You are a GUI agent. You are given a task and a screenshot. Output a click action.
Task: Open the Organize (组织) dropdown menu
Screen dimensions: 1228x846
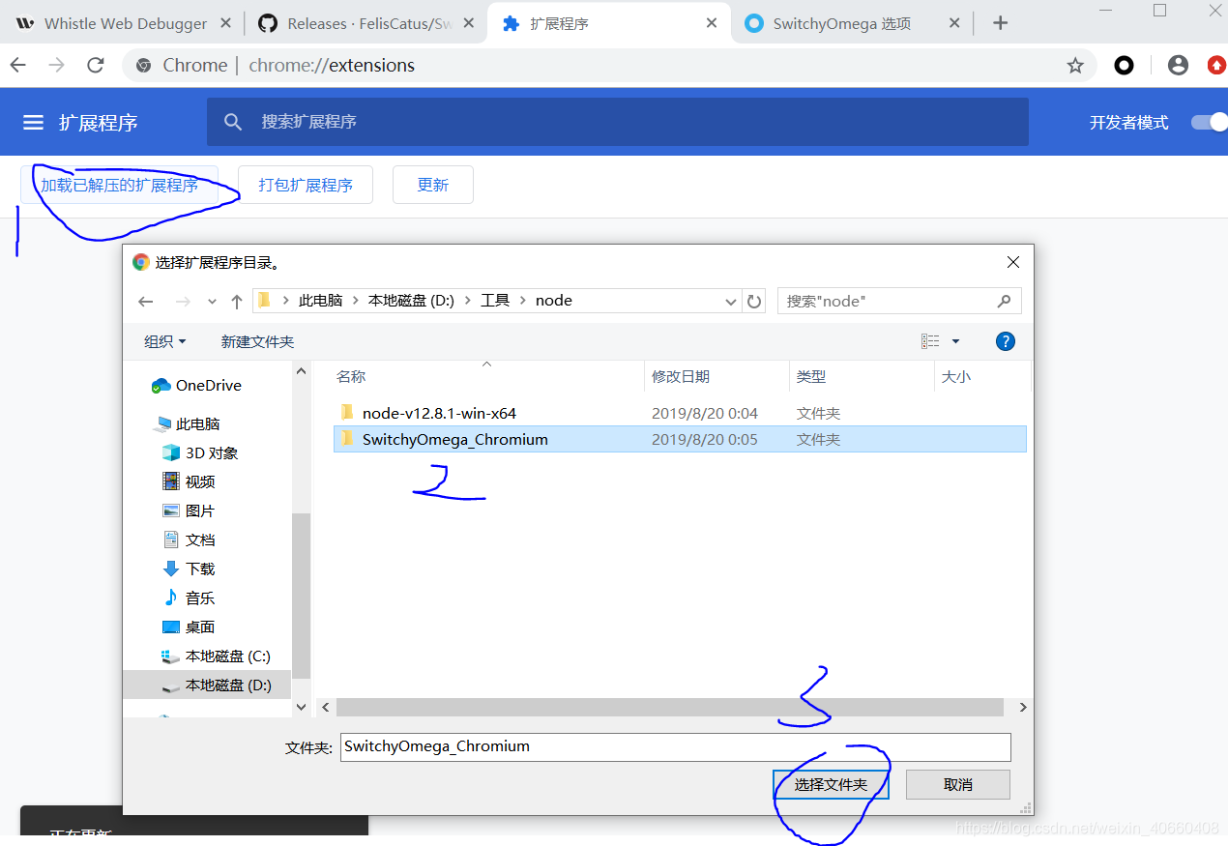(x=164, y=341)
